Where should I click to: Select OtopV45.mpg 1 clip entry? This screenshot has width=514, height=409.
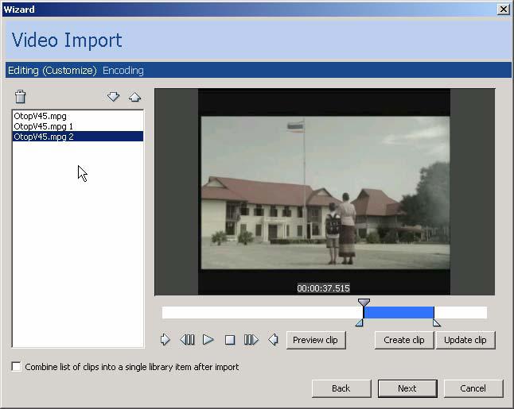(x=43, y=126)
